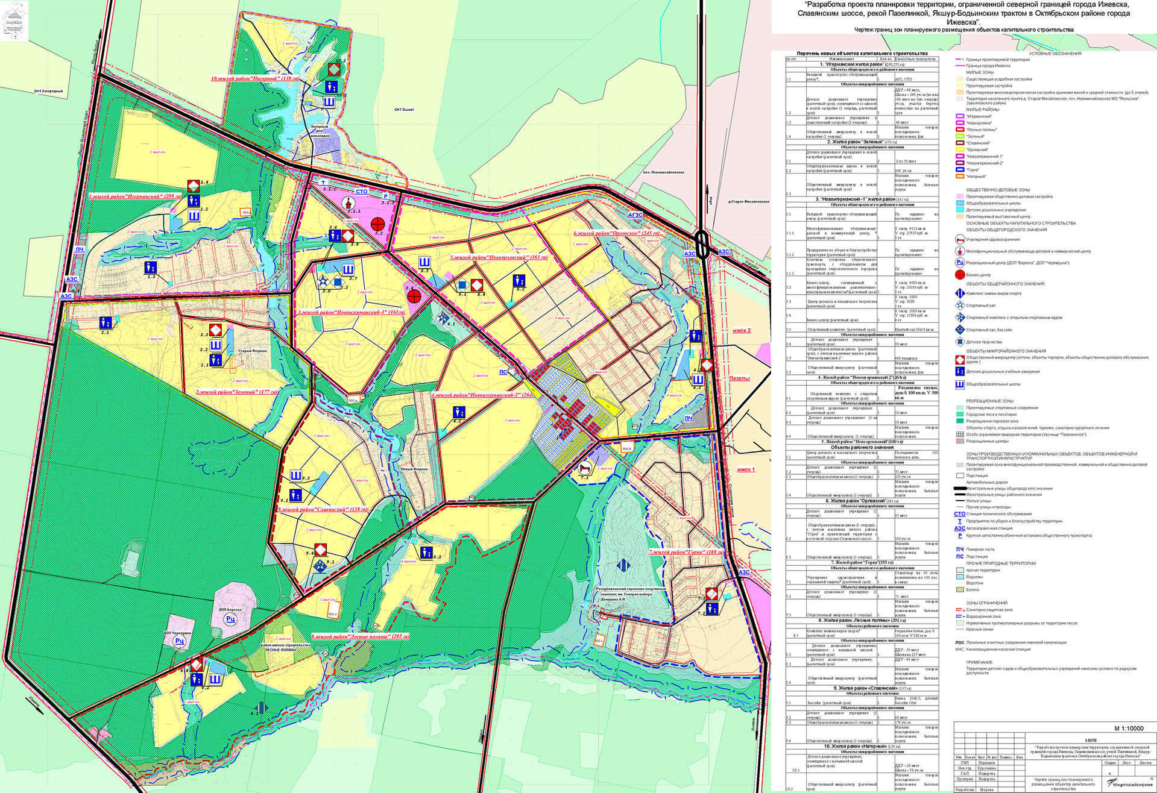Screen dimensions: 1157x793
Task: Select the red business center marker 3.2
Action: [x=378, y=222]
